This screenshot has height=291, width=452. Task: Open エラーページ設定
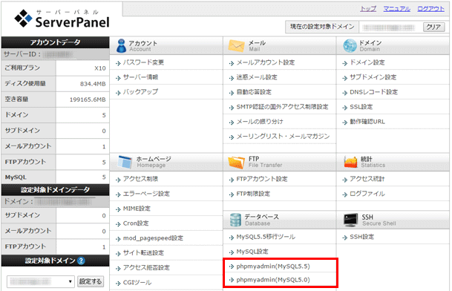tap(146, 194)
